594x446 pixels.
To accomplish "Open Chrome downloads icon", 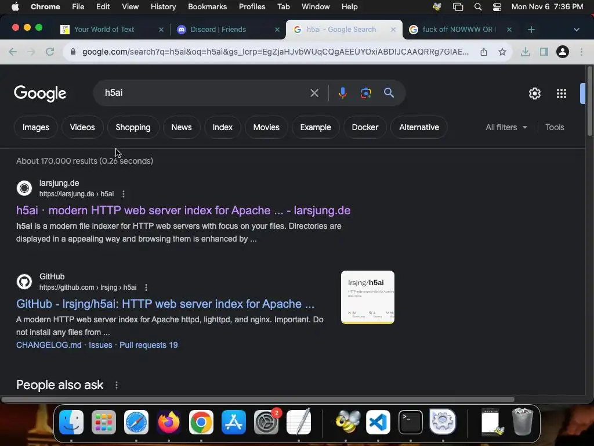I will [525, 52].
